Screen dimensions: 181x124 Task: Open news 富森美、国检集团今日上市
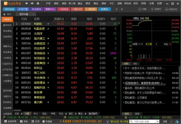pyautogui.click(x=139, y=88)
